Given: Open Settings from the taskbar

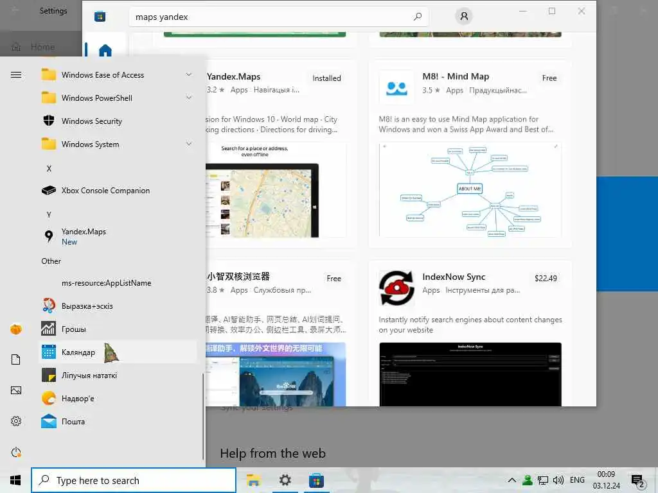Looking at the screenshot, I should [x=285, y=480].
